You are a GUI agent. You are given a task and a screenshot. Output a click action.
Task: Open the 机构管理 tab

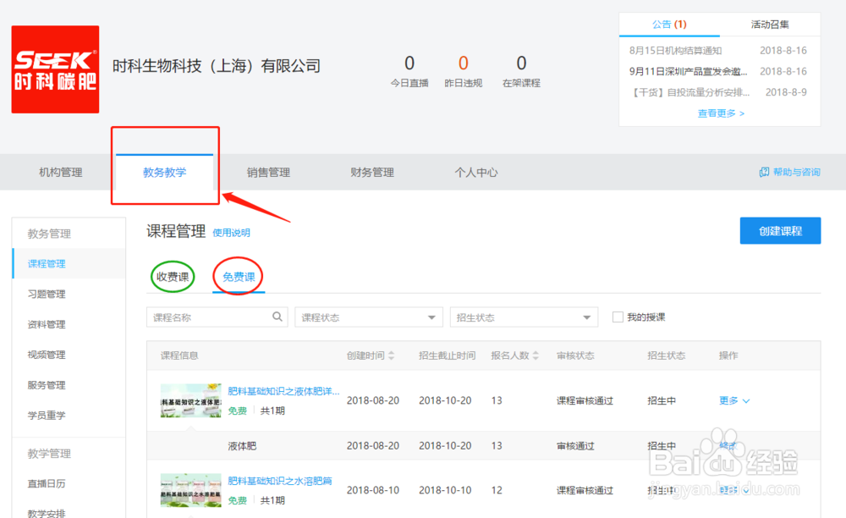tap(60, 172)
